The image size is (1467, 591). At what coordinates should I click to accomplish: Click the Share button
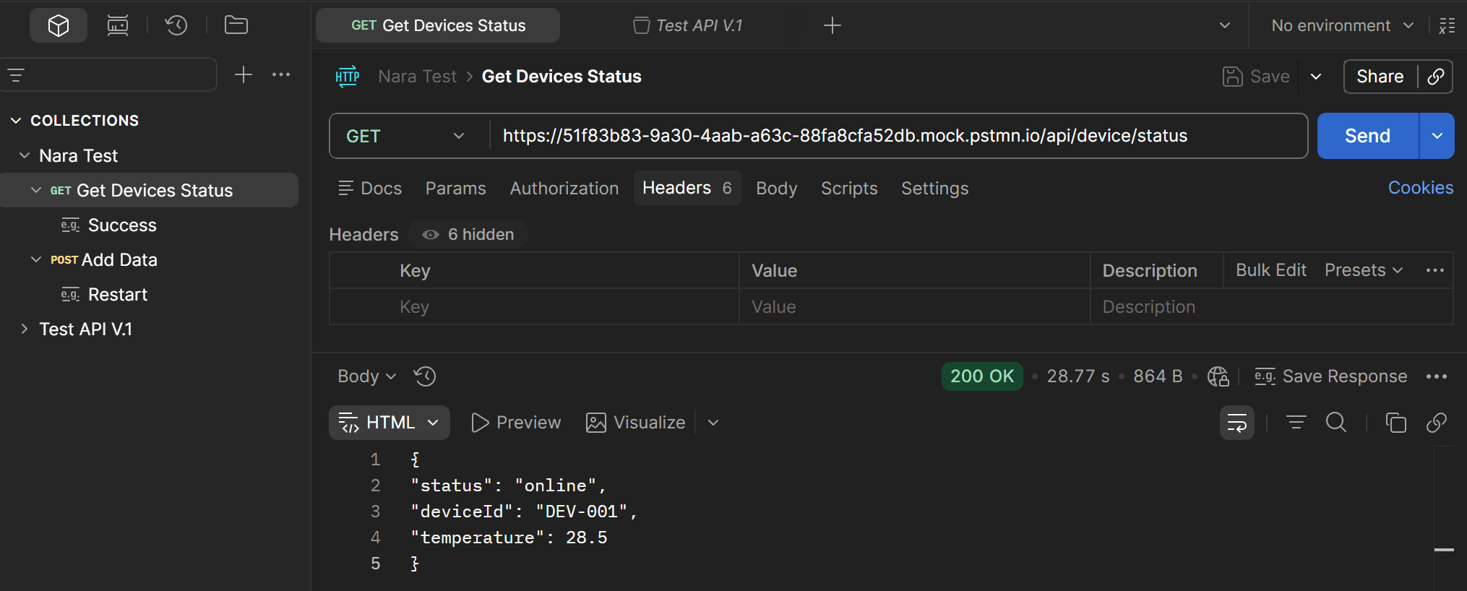tap(1380, 77)
